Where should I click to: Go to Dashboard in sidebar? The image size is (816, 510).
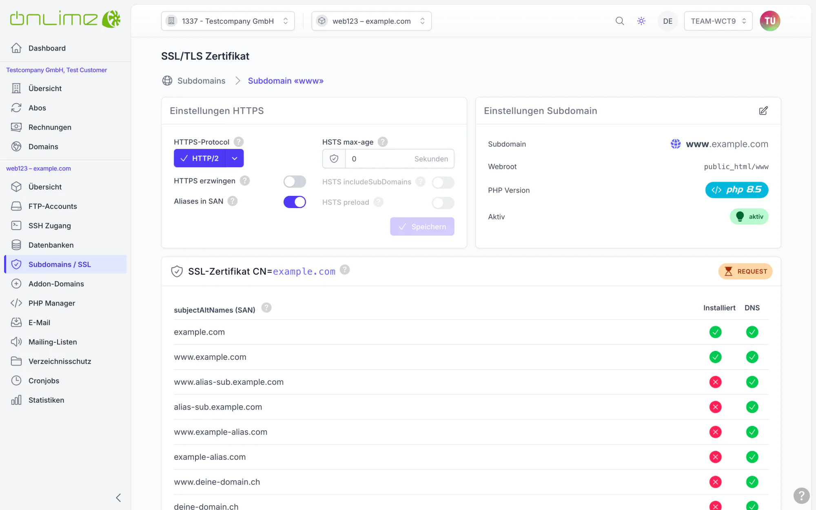[x=65, y=48]
